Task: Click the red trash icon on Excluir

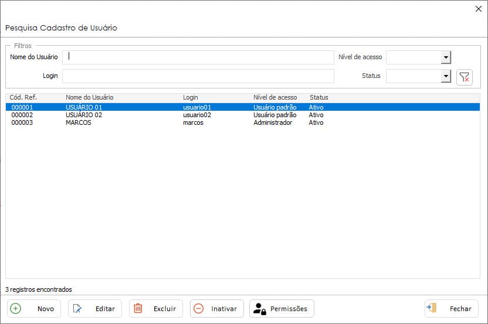Action: (138, 308)
